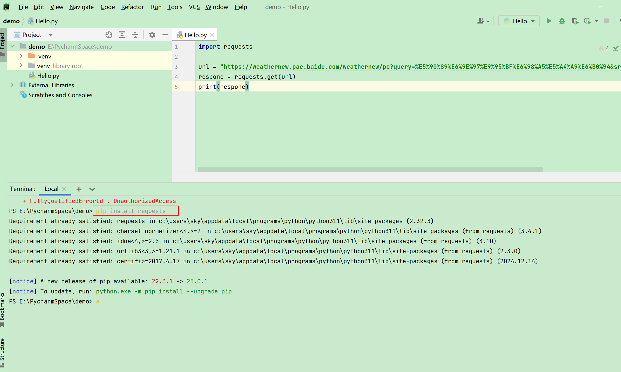Expand the .venv folder
The width and height of the screenshot is (621, 372).
21,56
